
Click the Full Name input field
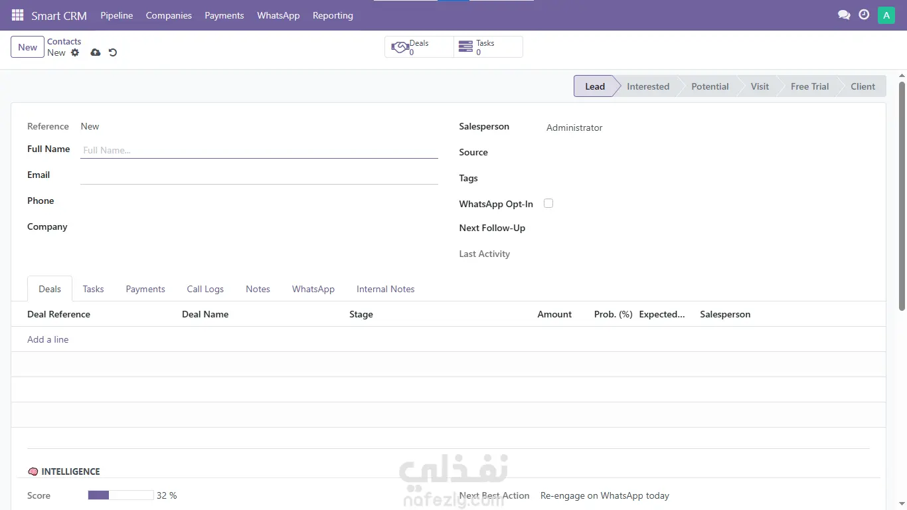pyautogui.click(x=259, y=150)
